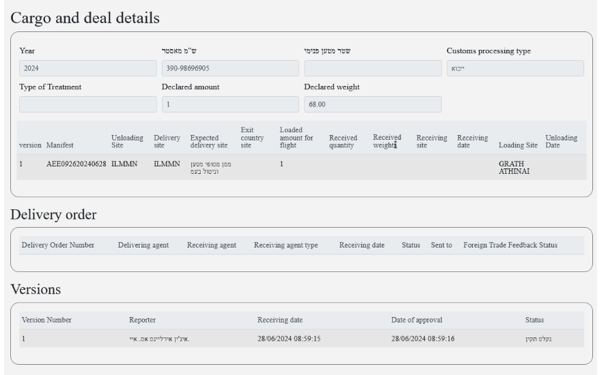606x375 pixels.
Task: Open manifest AEE092620240628 in the cargo table
Action: [76, 164]
